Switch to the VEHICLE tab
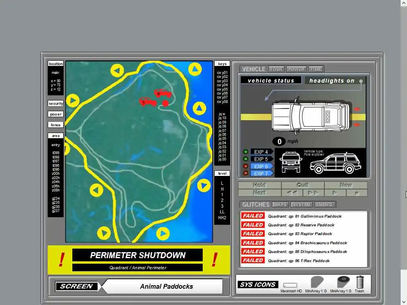 (x=254, y=69)
